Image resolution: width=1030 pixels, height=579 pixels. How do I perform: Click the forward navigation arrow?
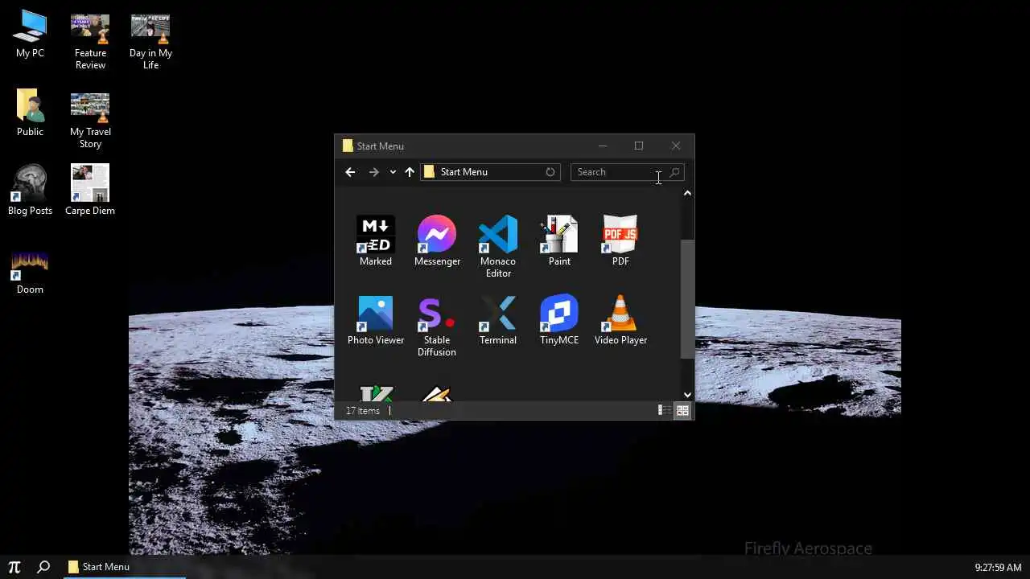373,172
